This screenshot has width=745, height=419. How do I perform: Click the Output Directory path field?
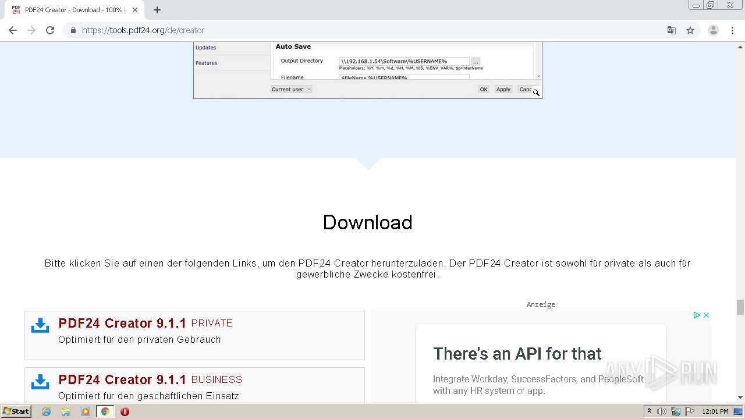point(404,61)
